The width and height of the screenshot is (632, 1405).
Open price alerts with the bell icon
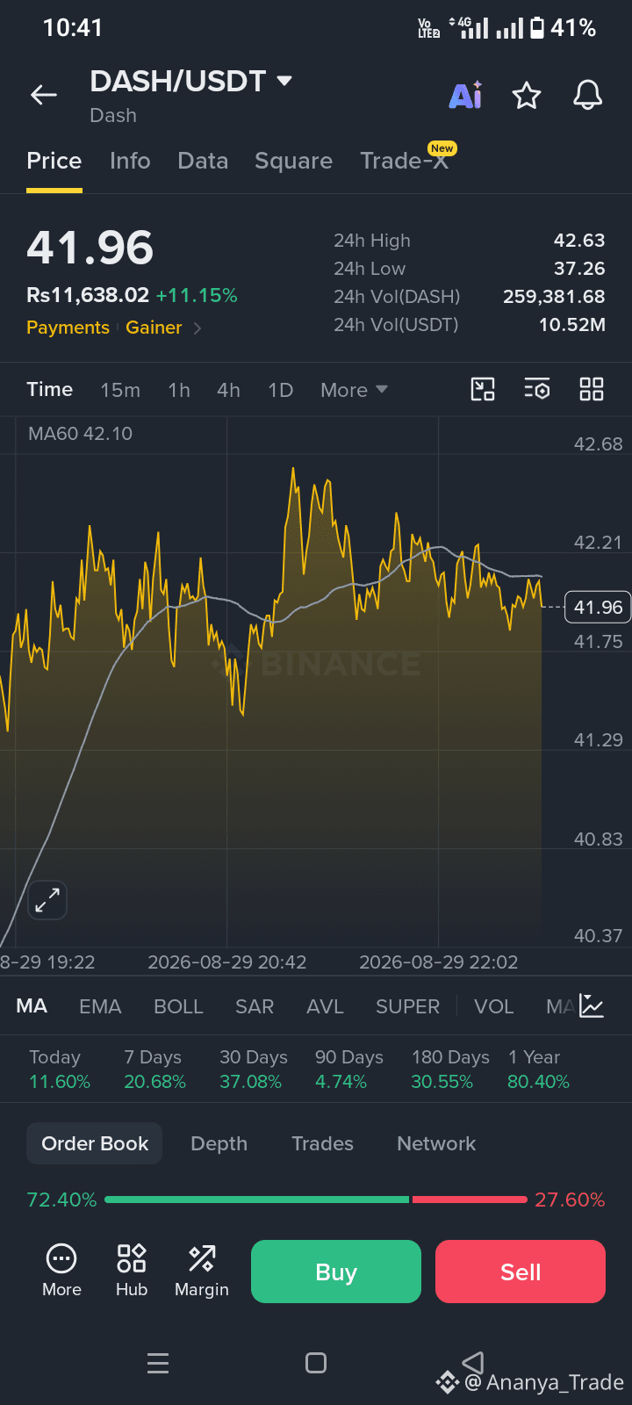click(x=588, y=95)
